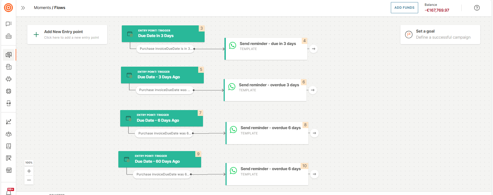Click condition 'Purchase invoiceDueDate was ...'
The width and height of the screenshot is (493, 195).
165,90
